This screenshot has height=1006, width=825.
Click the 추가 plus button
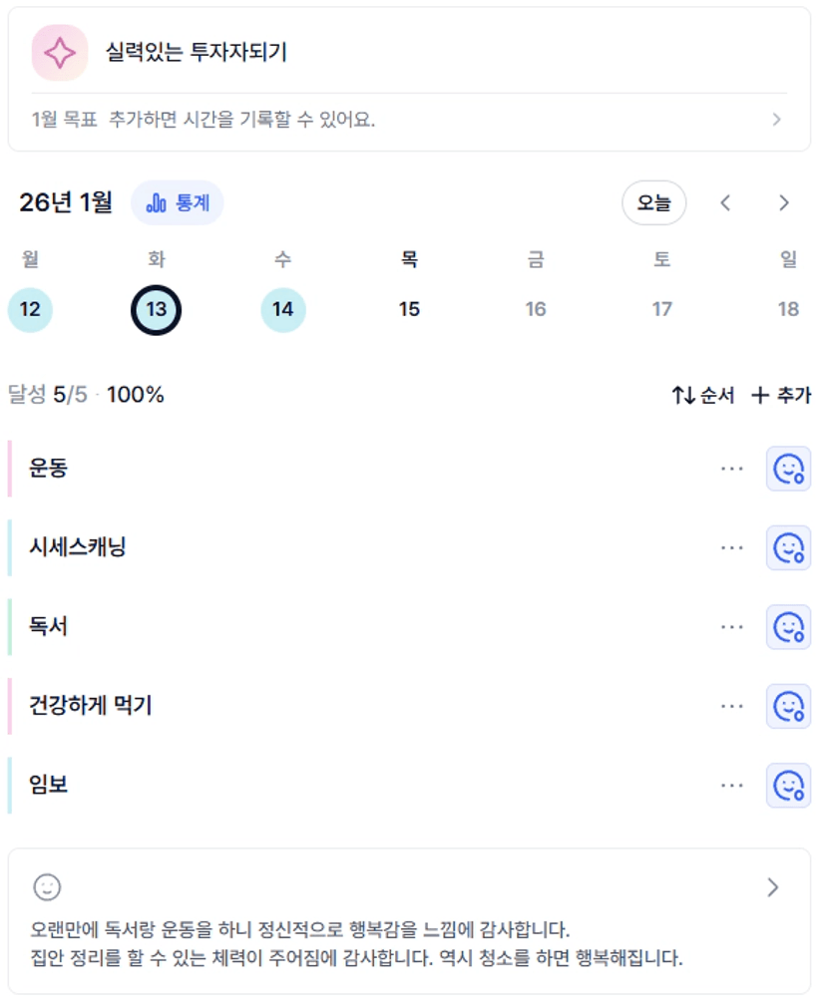coord(781,396)
